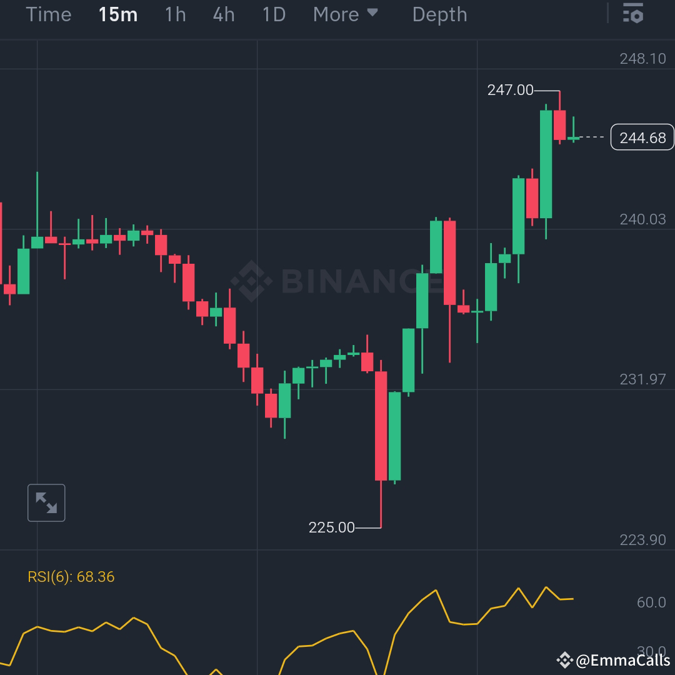Open the Depth view
This screenshot has width=675, height=675.
click(x=439, y=14)
